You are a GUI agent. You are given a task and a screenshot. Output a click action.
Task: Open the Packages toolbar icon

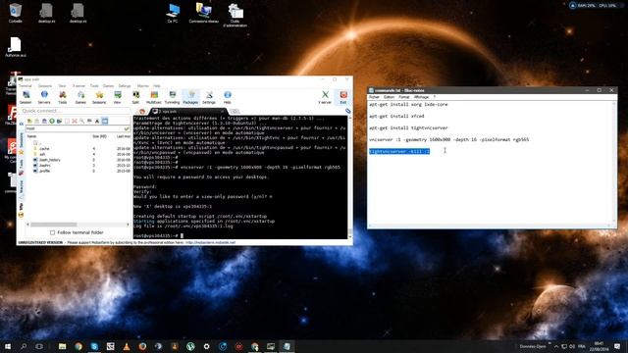[x=190, y=97]
